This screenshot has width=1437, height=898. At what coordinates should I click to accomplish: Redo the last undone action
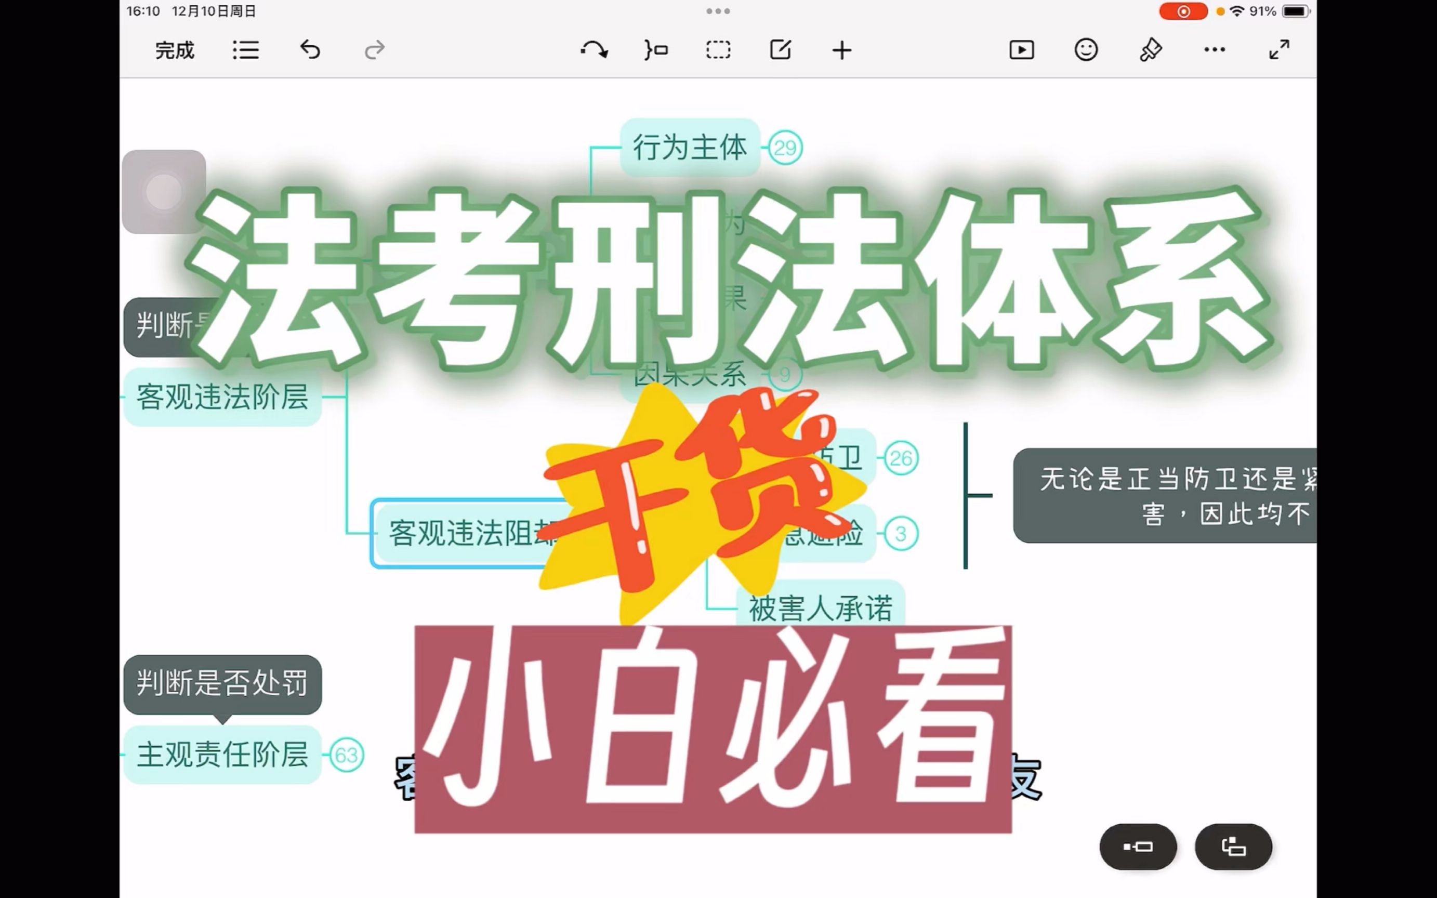click(375, 50)
